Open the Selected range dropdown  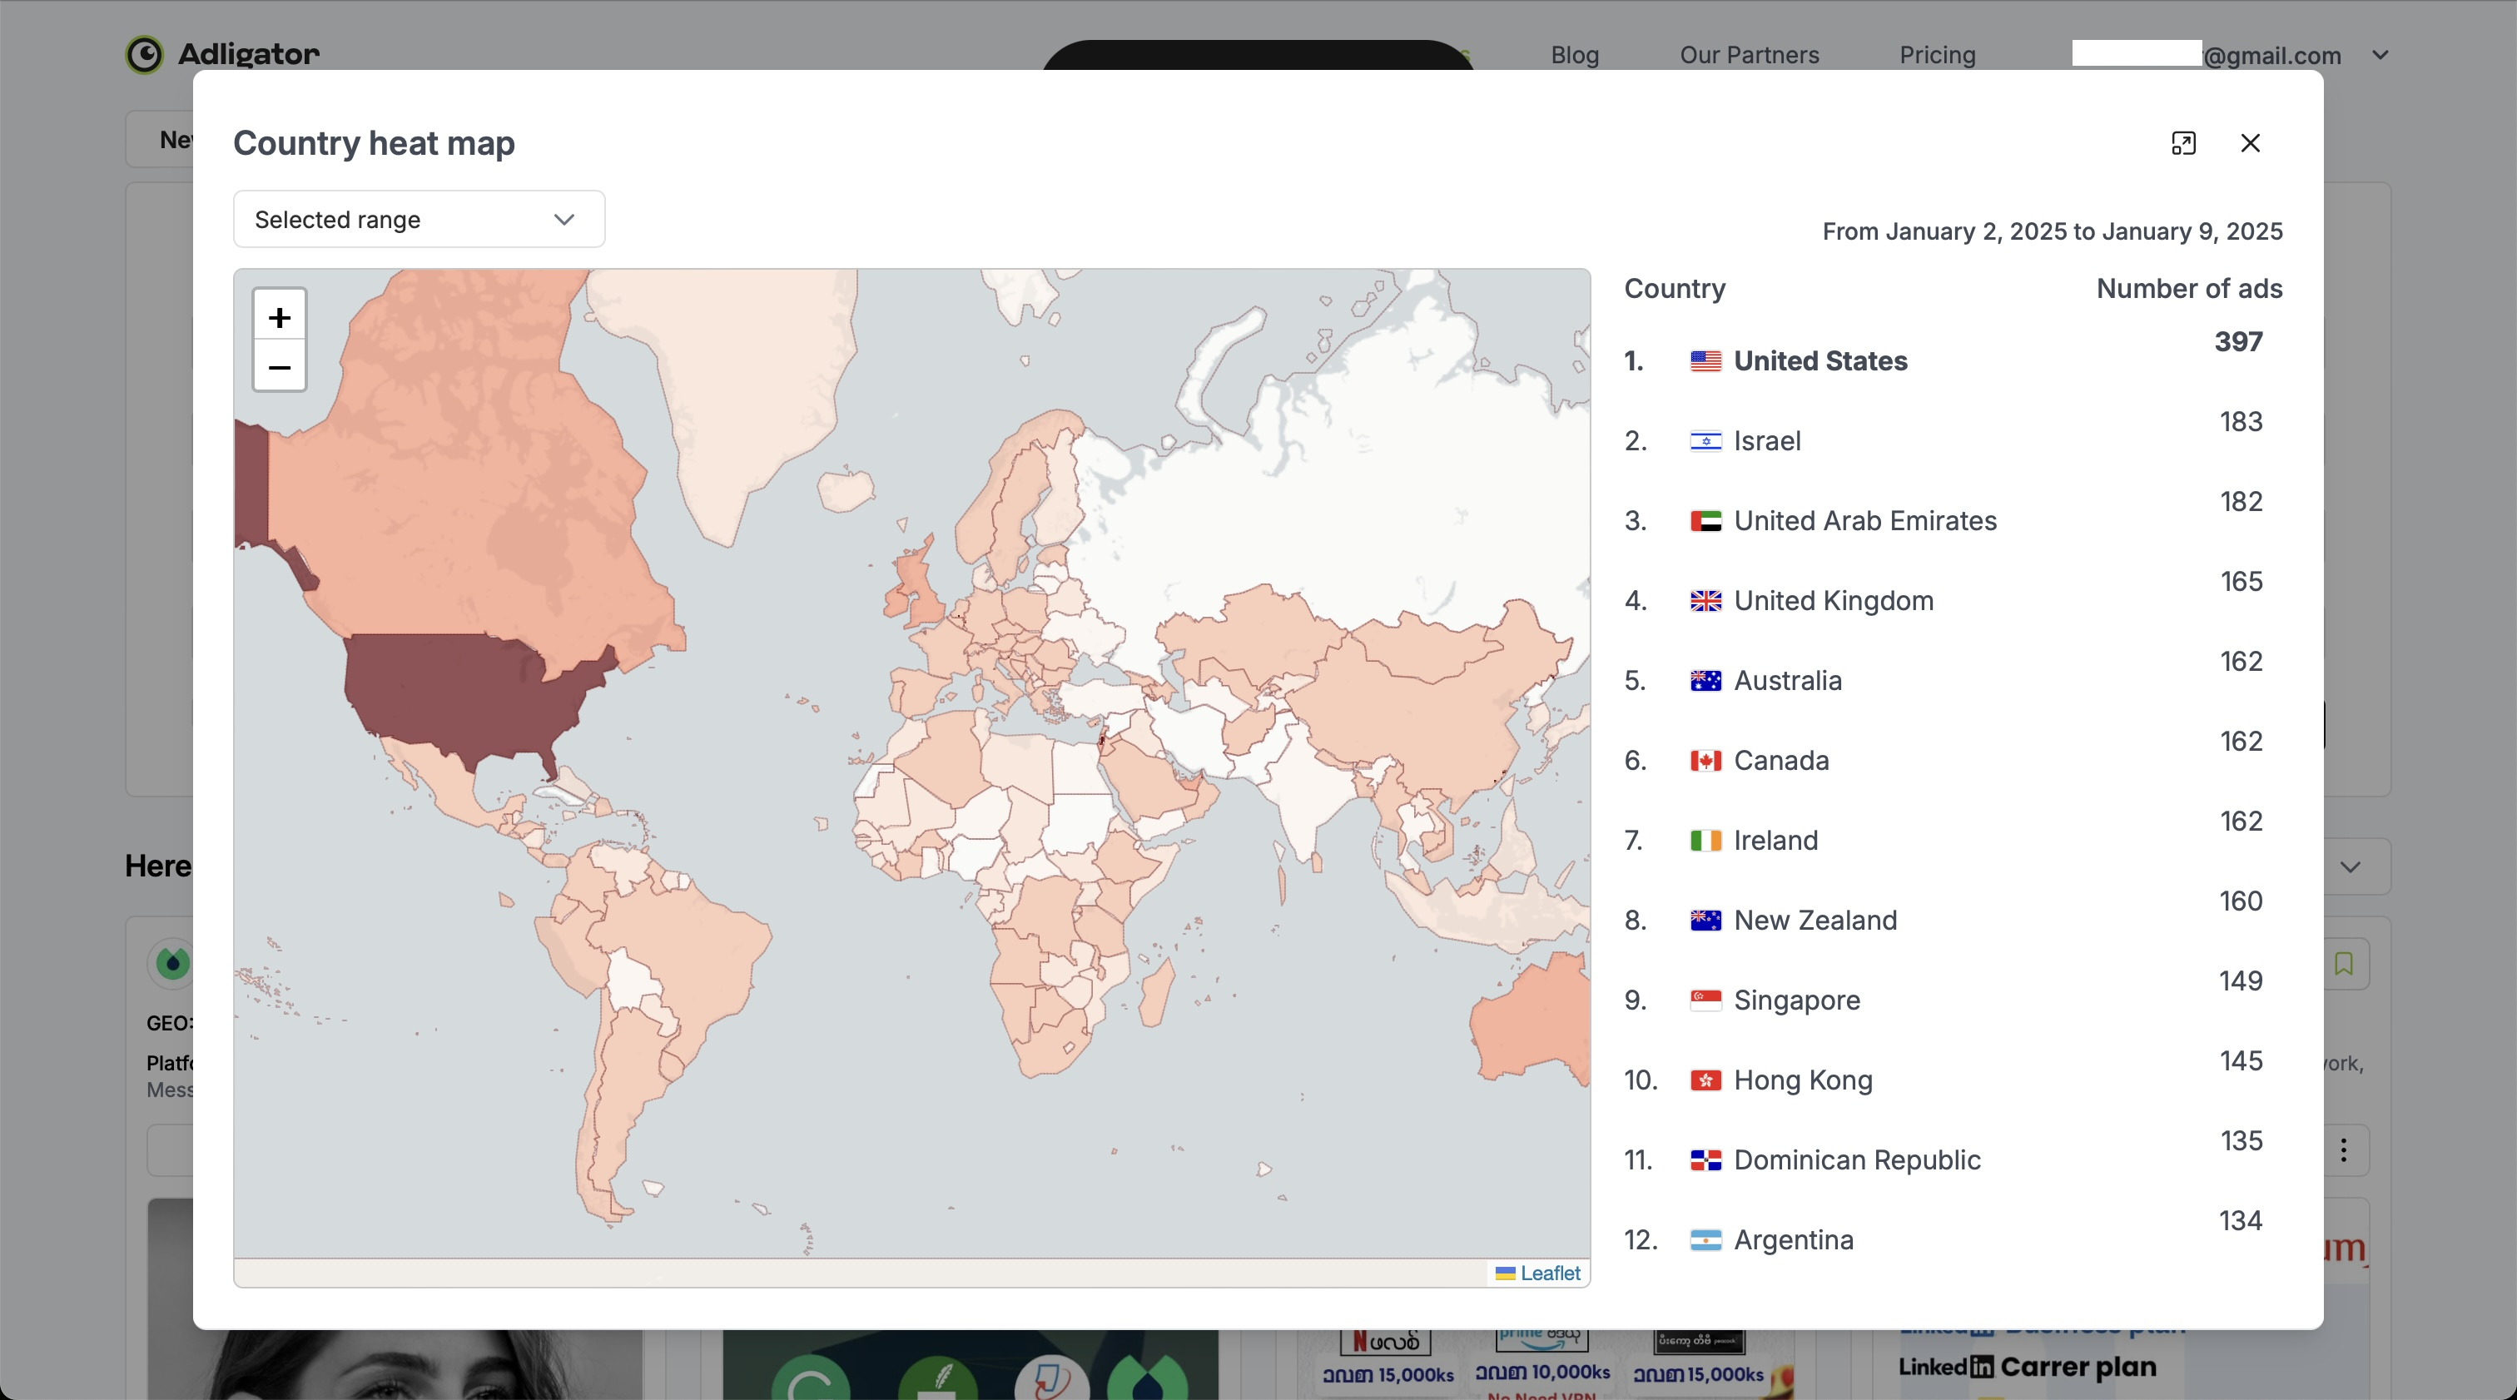point(418,220)
